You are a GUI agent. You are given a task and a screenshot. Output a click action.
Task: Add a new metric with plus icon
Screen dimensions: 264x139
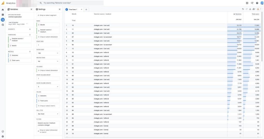30,52
